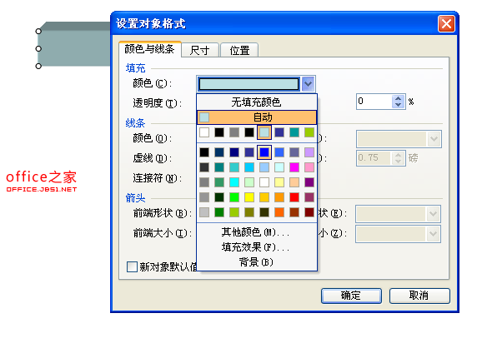Select the bright yellow color swatch
The width and height of the screenshot is (487, 363).
click(x=249, y=197)
